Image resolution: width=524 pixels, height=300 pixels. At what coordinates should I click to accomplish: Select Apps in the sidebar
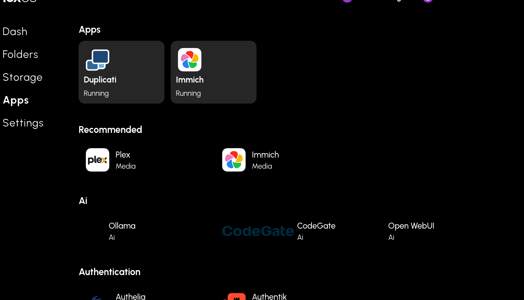[16, 100]
